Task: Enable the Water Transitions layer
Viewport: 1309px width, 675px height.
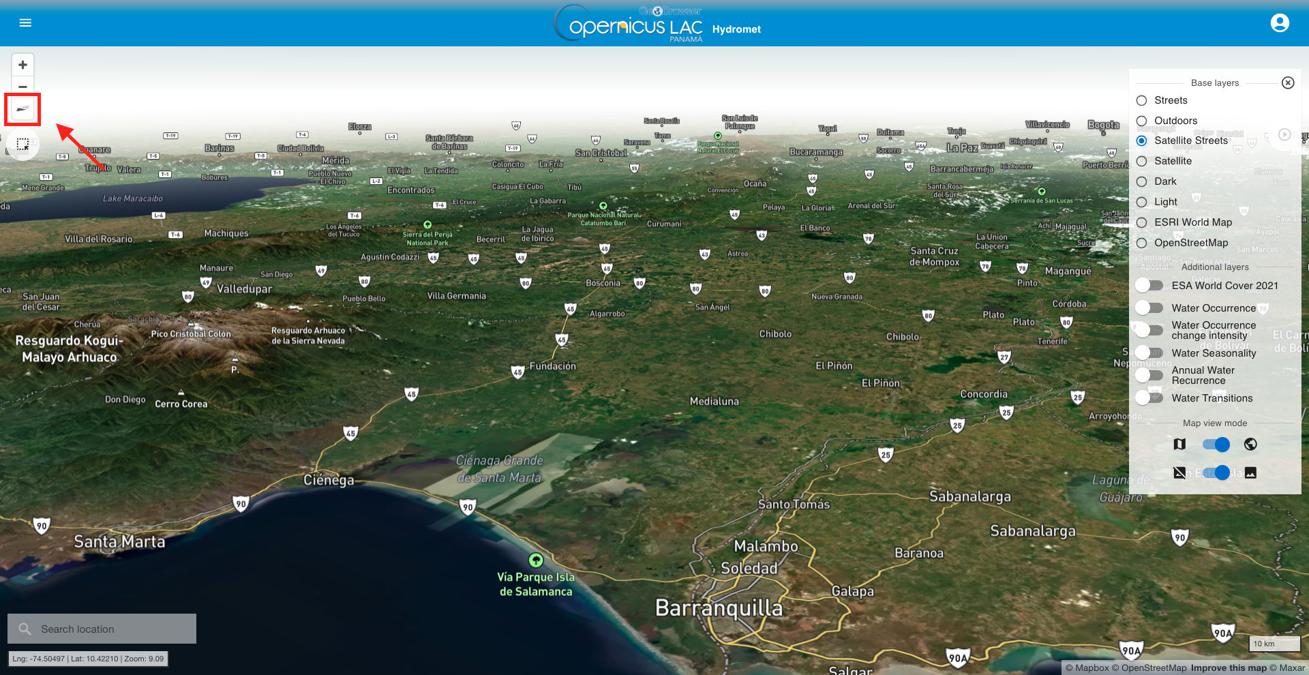Action: (x=1149, y=397)
